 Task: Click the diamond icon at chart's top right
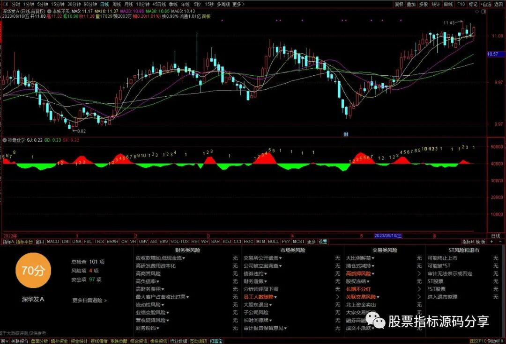pyautogui.click(x=477, y=12)
